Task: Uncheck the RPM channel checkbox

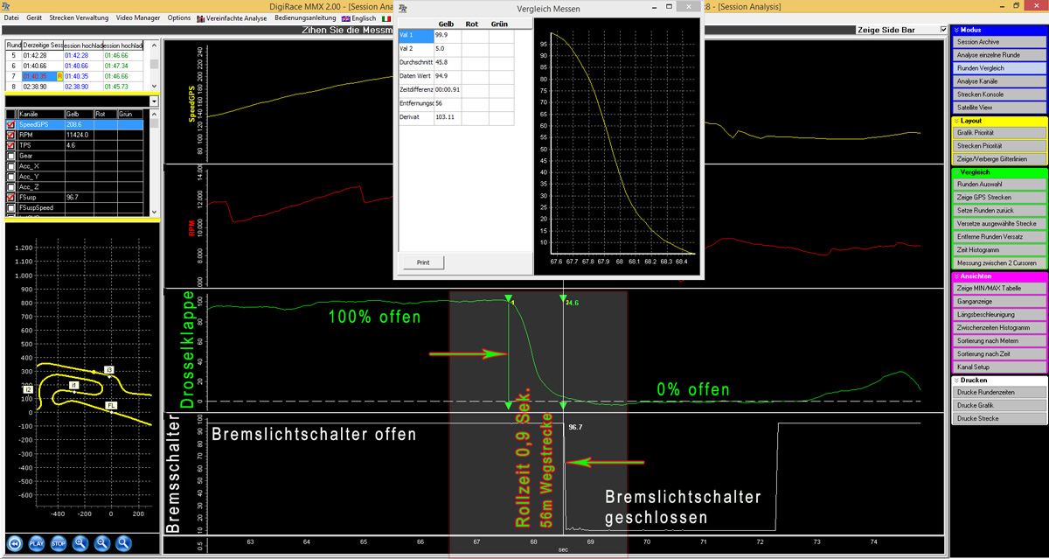Action: click(10, 136)
